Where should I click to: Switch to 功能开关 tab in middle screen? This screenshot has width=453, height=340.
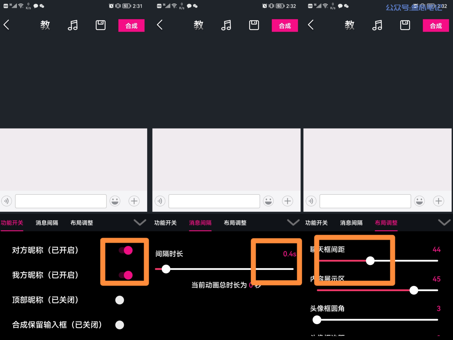165,223
